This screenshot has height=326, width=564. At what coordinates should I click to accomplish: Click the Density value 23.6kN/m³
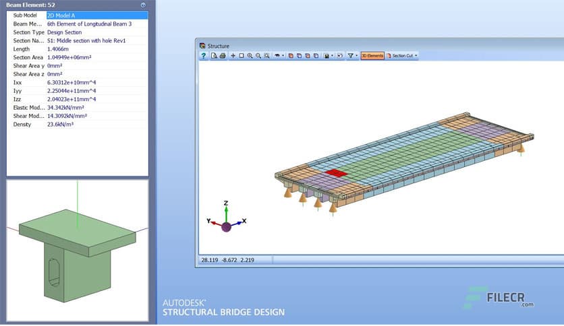[61, 124]
